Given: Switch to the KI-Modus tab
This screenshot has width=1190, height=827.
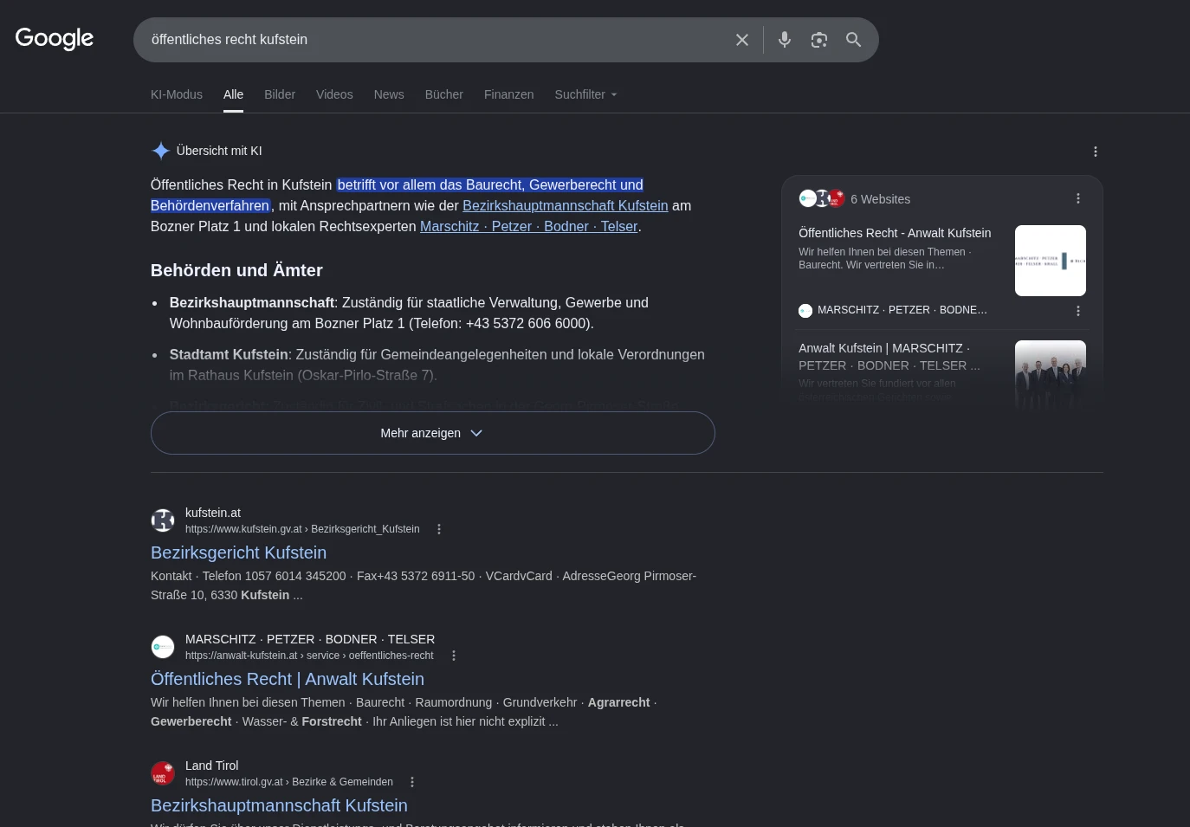Looking at the screenshot, I should tap(177, 94).
